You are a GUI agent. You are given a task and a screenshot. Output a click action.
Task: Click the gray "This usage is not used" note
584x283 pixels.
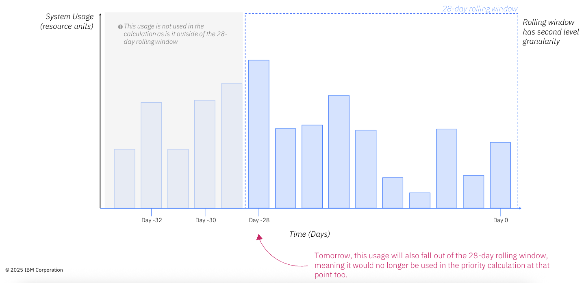(175, 34)
